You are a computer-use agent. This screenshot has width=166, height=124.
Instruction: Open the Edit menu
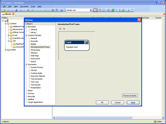[10, 6]
